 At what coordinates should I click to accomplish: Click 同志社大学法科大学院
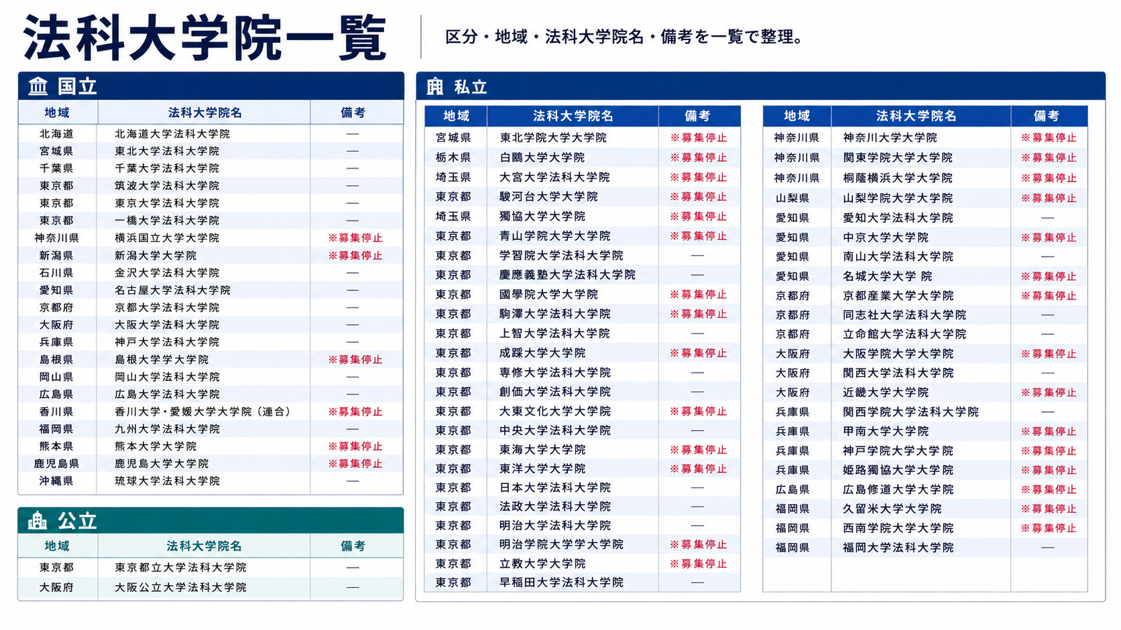904,315
